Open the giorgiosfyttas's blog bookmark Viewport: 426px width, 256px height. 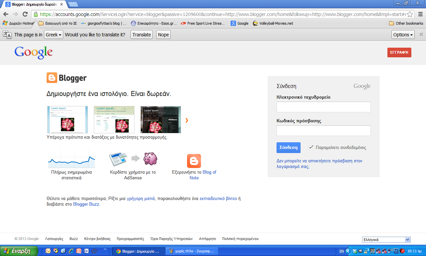[104, 23]
